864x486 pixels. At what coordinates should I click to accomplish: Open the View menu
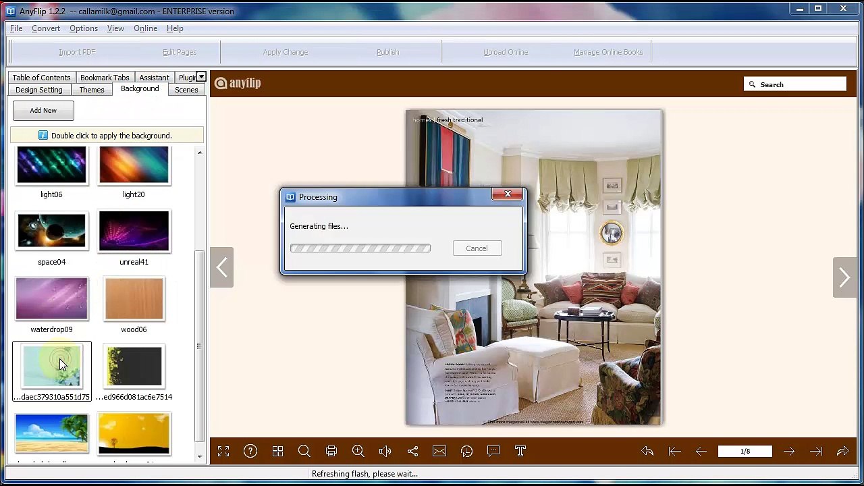pyautogui.click(x=115, y=28)
